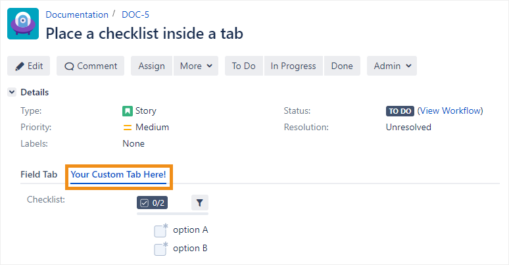Viewport: 509px width, 265px height.
Task: Click the Story issue type icon
Action: pos(128,111)
